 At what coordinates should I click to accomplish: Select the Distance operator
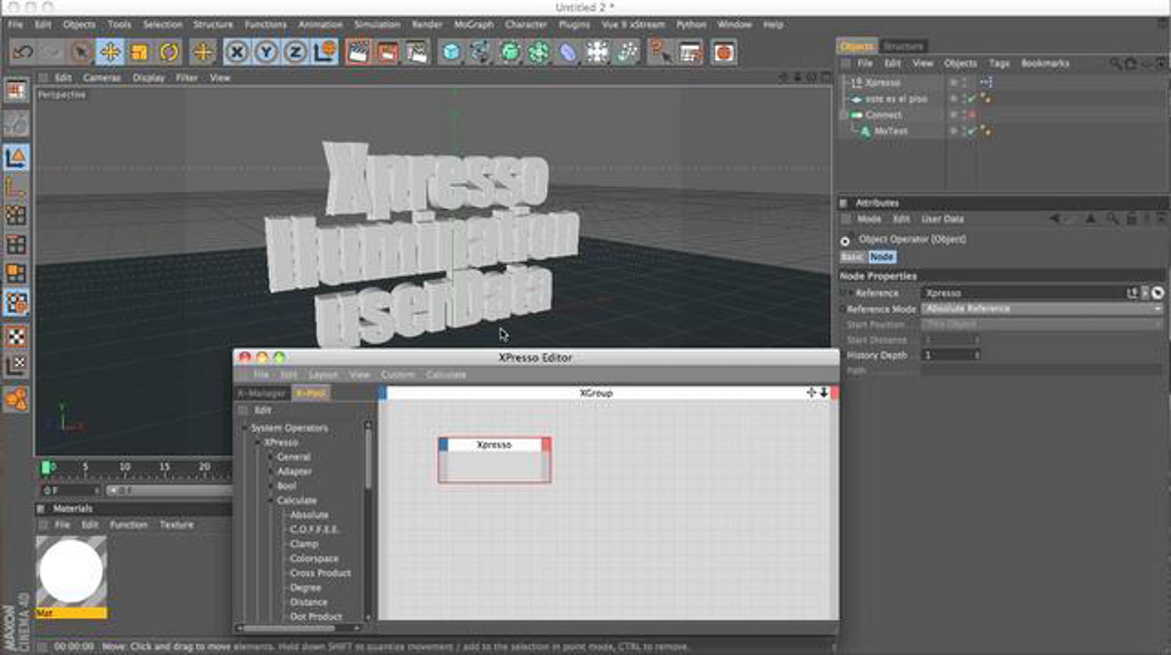(308, 602)
